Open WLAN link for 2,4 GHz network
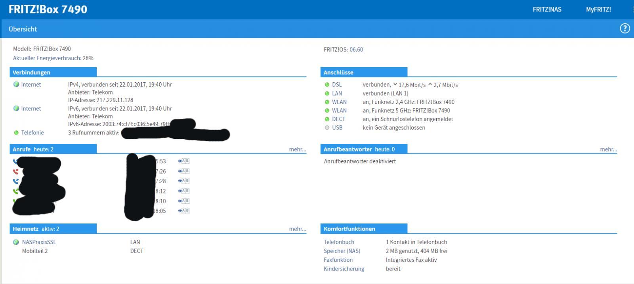This screenshot has height=284, width=634. click(x=340, y=102)
